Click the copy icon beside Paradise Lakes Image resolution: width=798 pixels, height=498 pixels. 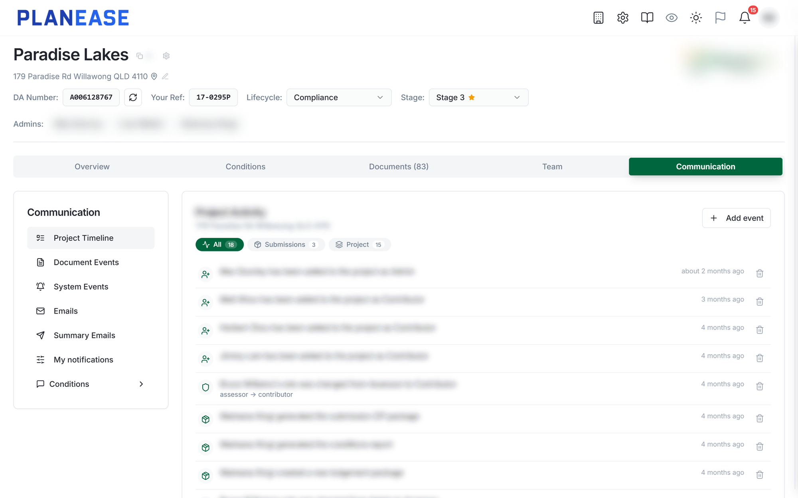[x=140, y=56]
